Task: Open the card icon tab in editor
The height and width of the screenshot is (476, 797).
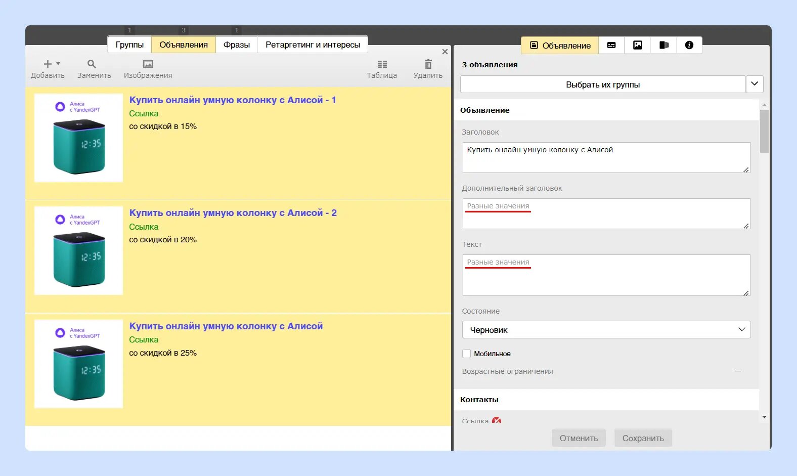Action: tap(611, 45)
